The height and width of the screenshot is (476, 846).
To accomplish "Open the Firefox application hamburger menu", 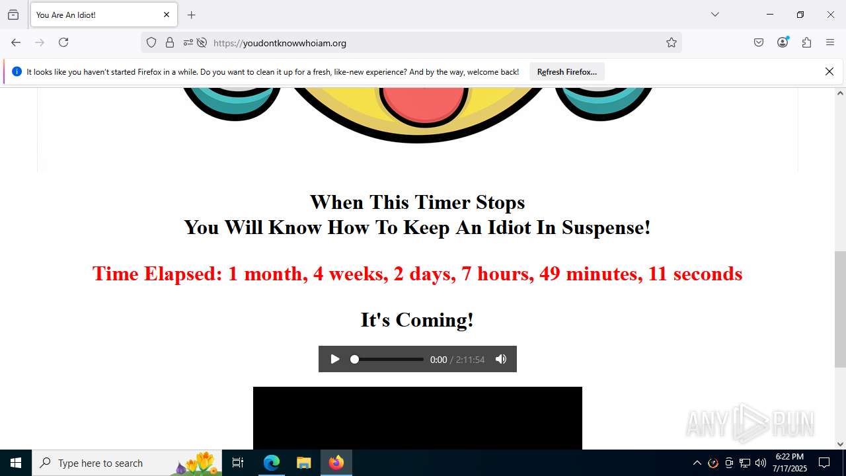I will coord(830,42).
